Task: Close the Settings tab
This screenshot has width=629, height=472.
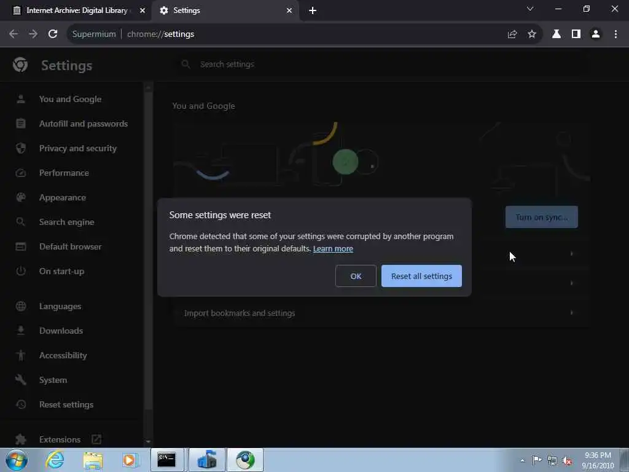Action: (289, 10)
